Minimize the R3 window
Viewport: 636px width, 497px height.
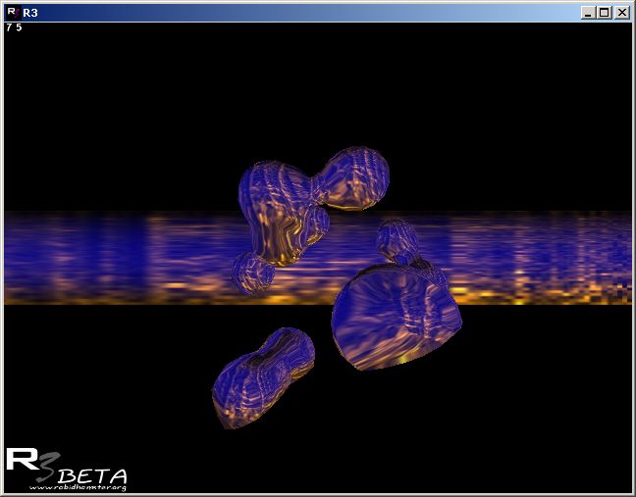click(587, 13)
